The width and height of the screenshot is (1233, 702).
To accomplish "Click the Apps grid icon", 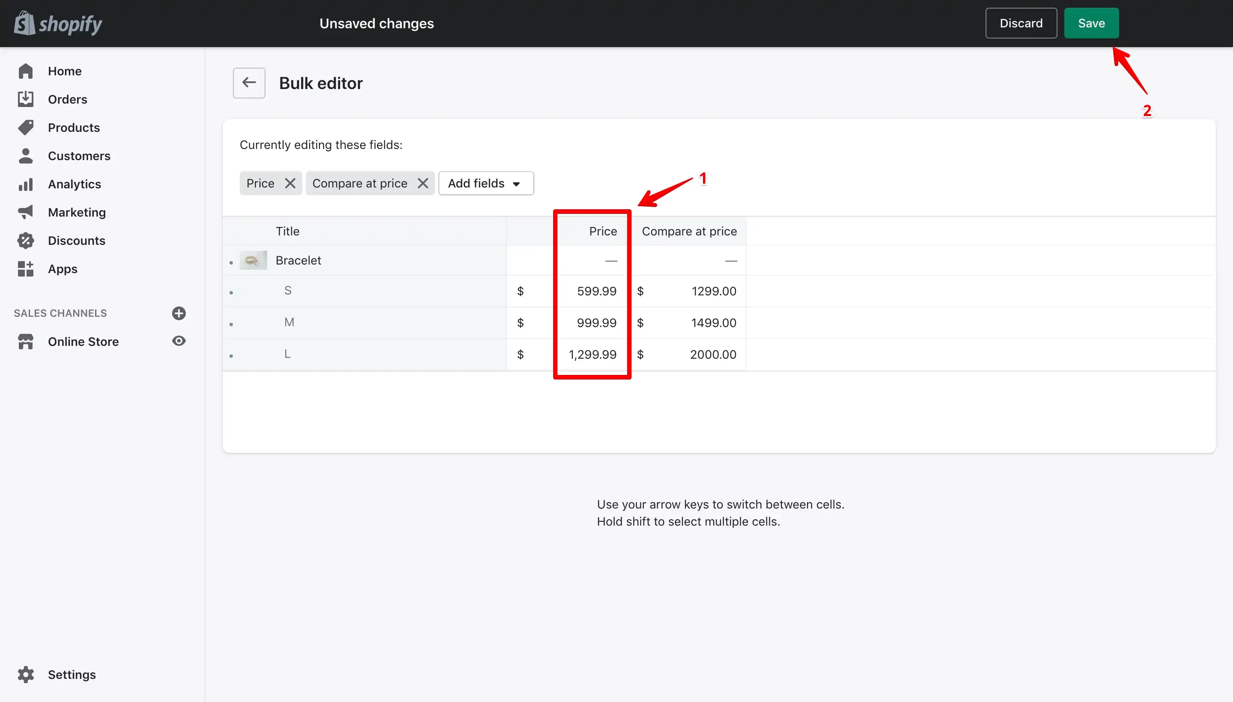I will click(26, 269).
